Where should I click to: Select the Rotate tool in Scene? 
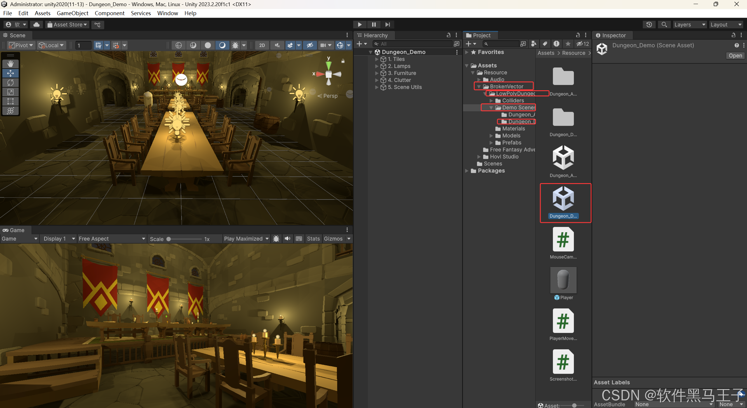pyautogui.click(x=11, y=83)
